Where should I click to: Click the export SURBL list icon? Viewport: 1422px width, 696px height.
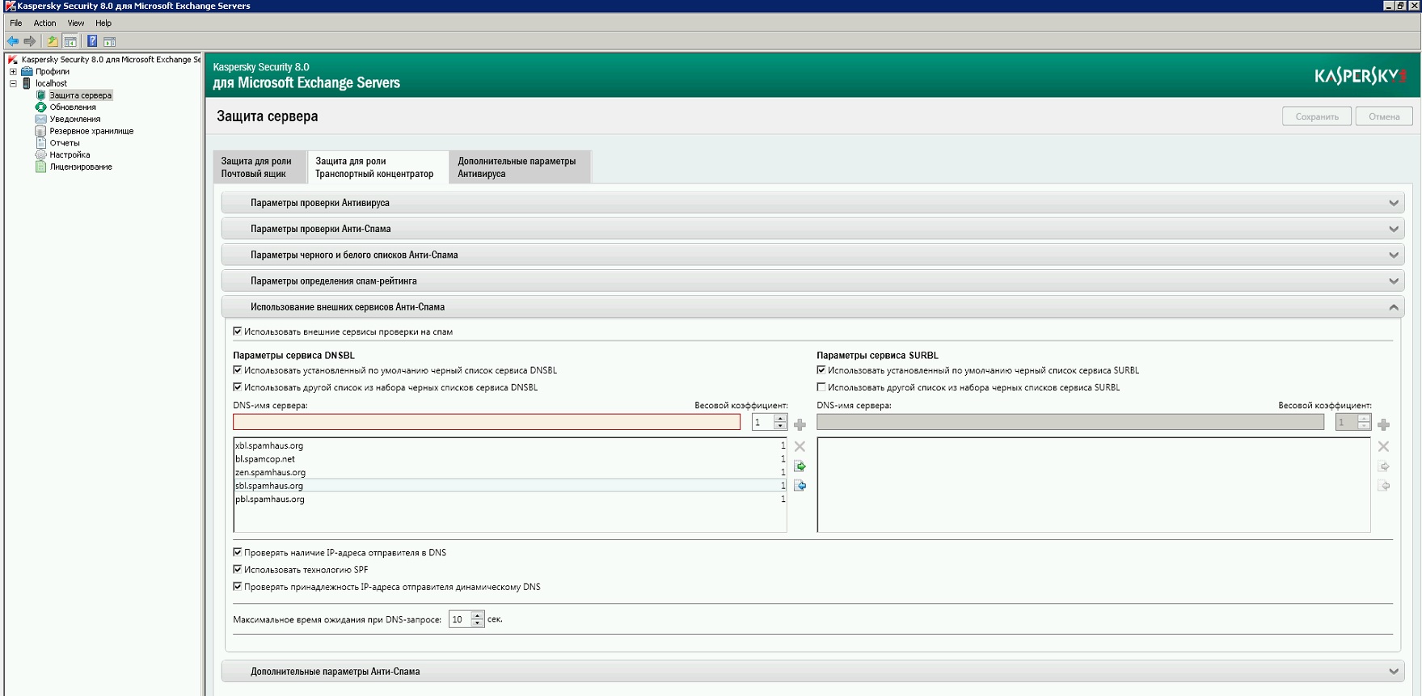1383,466
